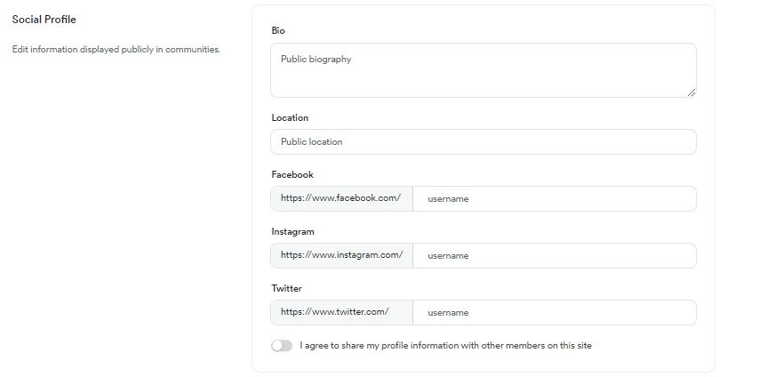This screenshot has width=775, height=377.
Task: Focus the Twitter username input field
Action: [x=554, y=313]
